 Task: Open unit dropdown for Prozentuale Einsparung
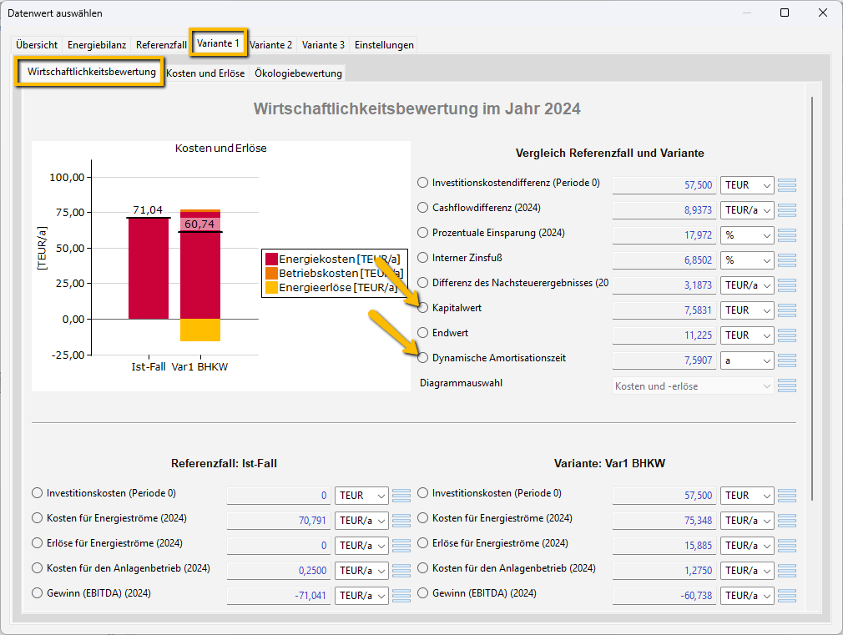(747, 235)
